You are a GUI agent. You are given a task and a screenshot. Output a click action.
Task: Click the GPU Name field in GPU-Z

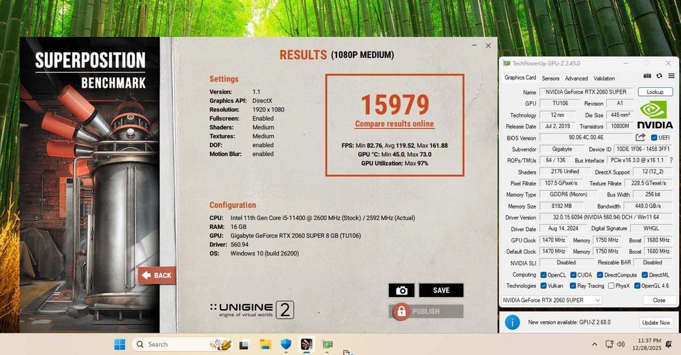point(586,92)
